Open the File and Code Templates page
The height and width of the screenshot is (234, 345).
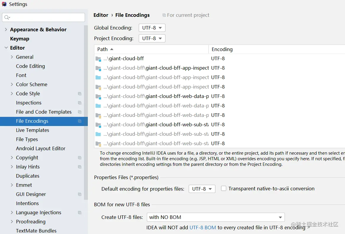[44, 112]
